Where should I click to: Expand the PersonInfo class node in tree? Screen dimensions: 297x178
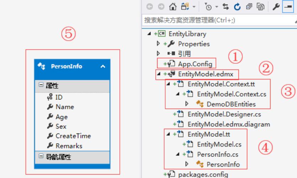[x=187, y=164]
